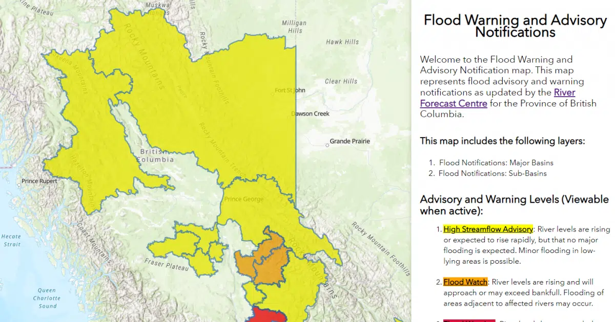Click Grande Prairie on the map
Screen dimensions: 615x322
click(350, 141)
